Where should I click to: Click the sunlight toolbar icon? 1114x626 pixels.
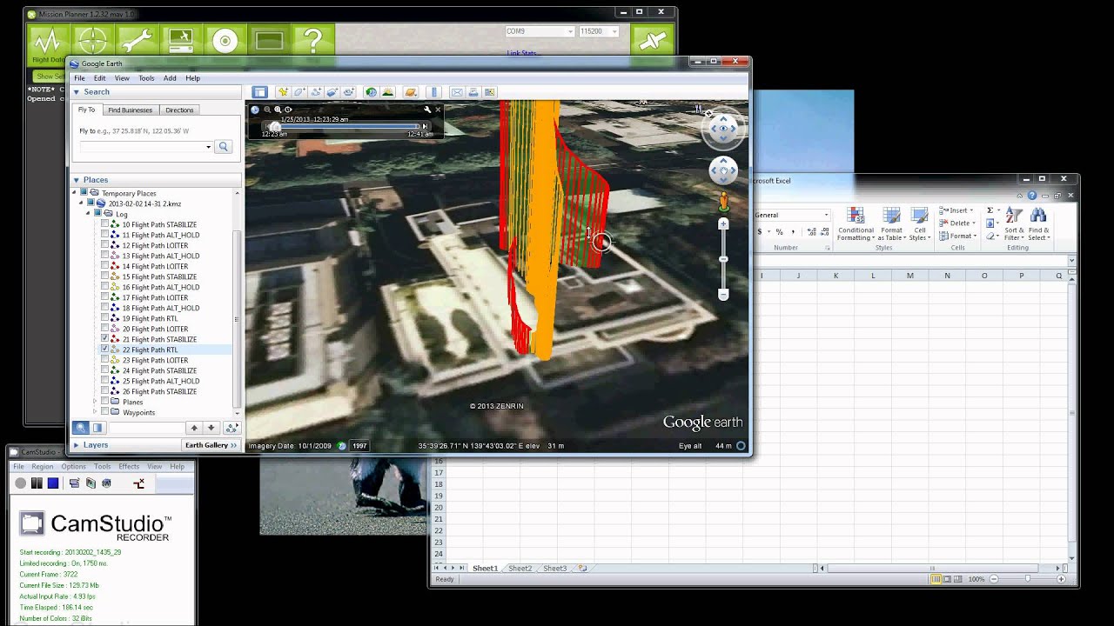pos(388,92)
